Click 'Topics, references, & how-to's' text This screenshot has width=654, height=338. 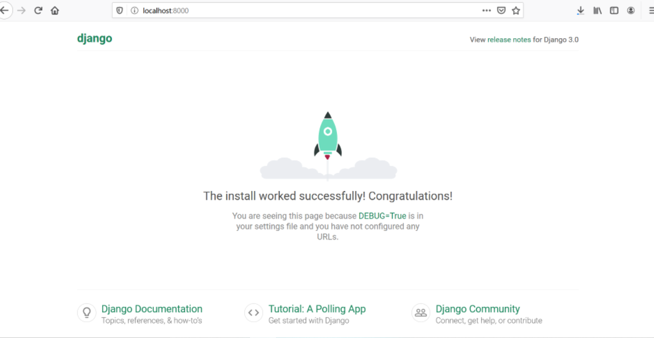(152, 321)
